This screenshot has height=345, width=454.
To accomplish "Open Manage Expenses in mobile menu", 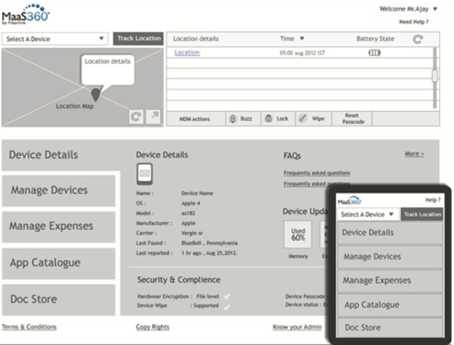I will (x=390, y=281).
